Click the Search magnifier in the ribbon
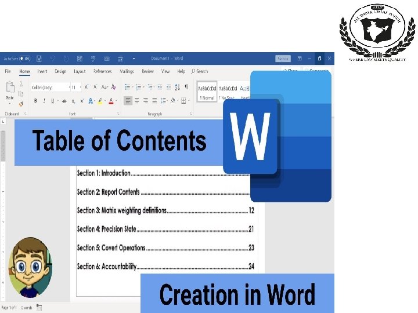Screen dimensions: 418x313 pos(193,71)
